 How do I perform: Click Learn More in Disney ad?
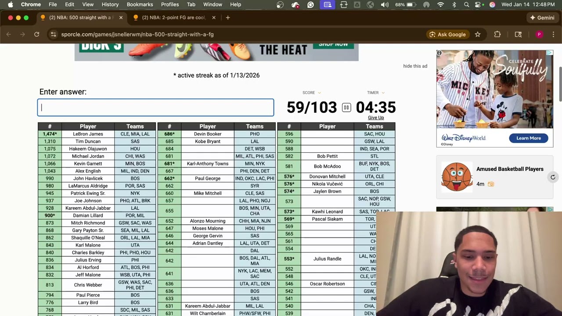[529, 138]
